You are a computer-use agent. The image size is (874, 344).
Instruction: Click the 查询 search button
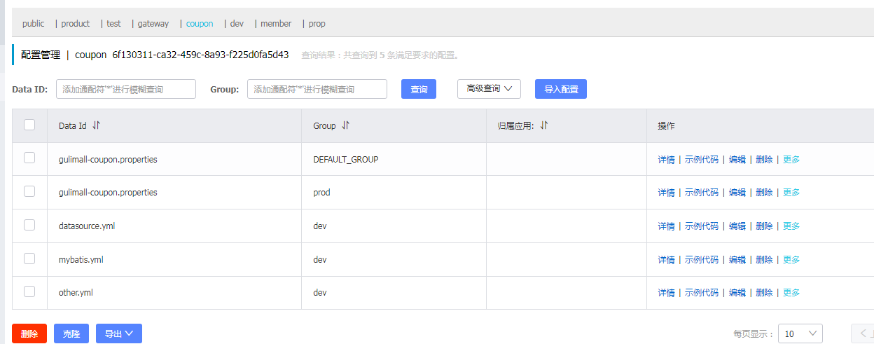419,89
